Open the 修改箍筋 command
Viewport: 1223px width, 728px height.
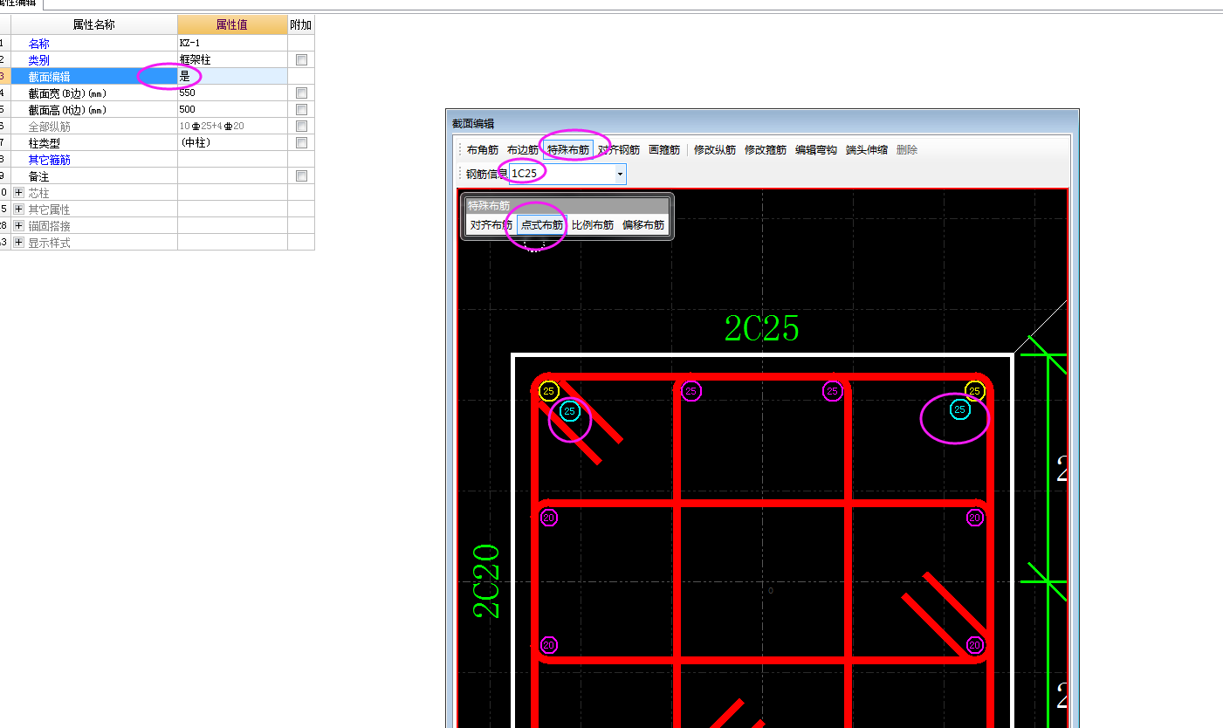766,150
